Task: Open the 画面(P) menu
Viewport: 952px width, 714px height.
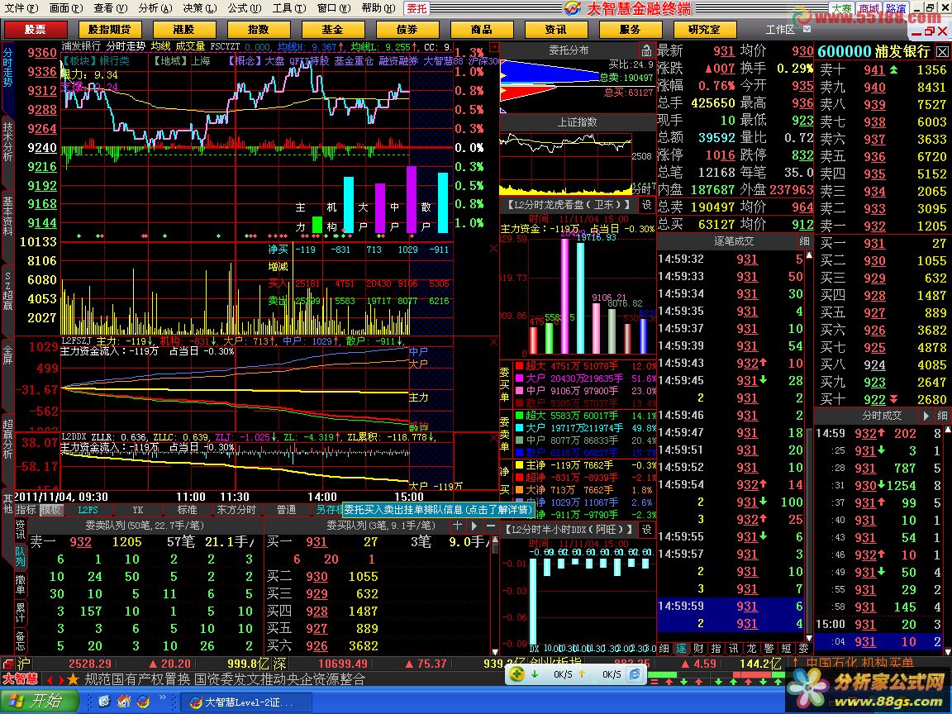Action: (x=65, y=8)
